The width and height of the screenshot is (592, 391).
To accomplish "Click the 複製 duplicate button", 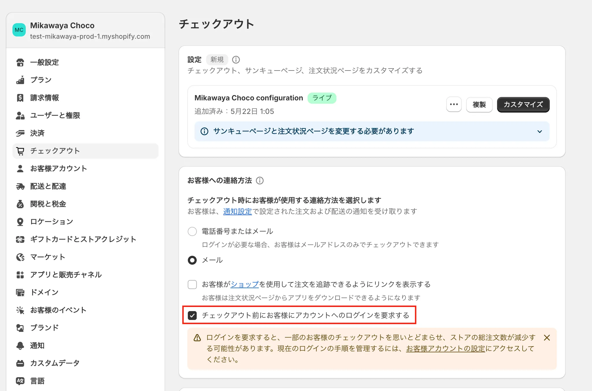I will (x=479, y=105).
